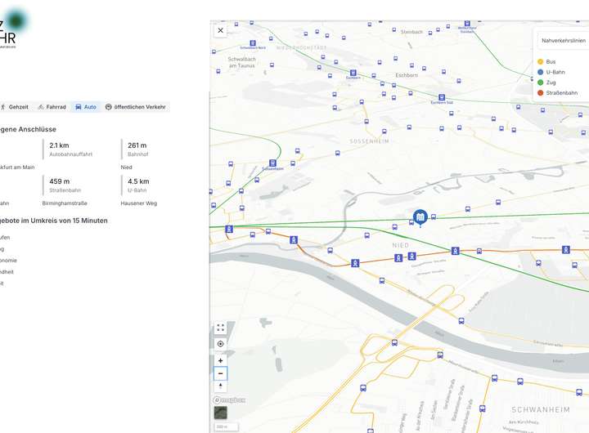This screenshot has height=433, width=589.
Task: Click the Nahverkehrslinien legend heading
Action: click(564, 41)
